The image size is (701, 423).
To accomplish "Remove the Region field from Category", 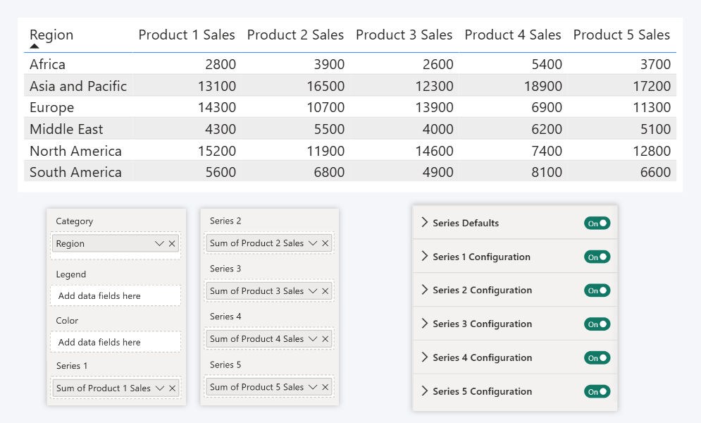I will (172, 244).
